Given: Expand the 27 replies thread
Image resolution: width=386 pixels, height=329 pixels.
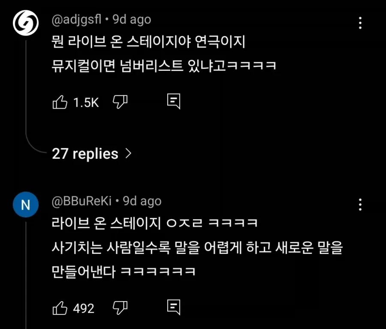Looking at the screenshot, I should tap(85, 154).
